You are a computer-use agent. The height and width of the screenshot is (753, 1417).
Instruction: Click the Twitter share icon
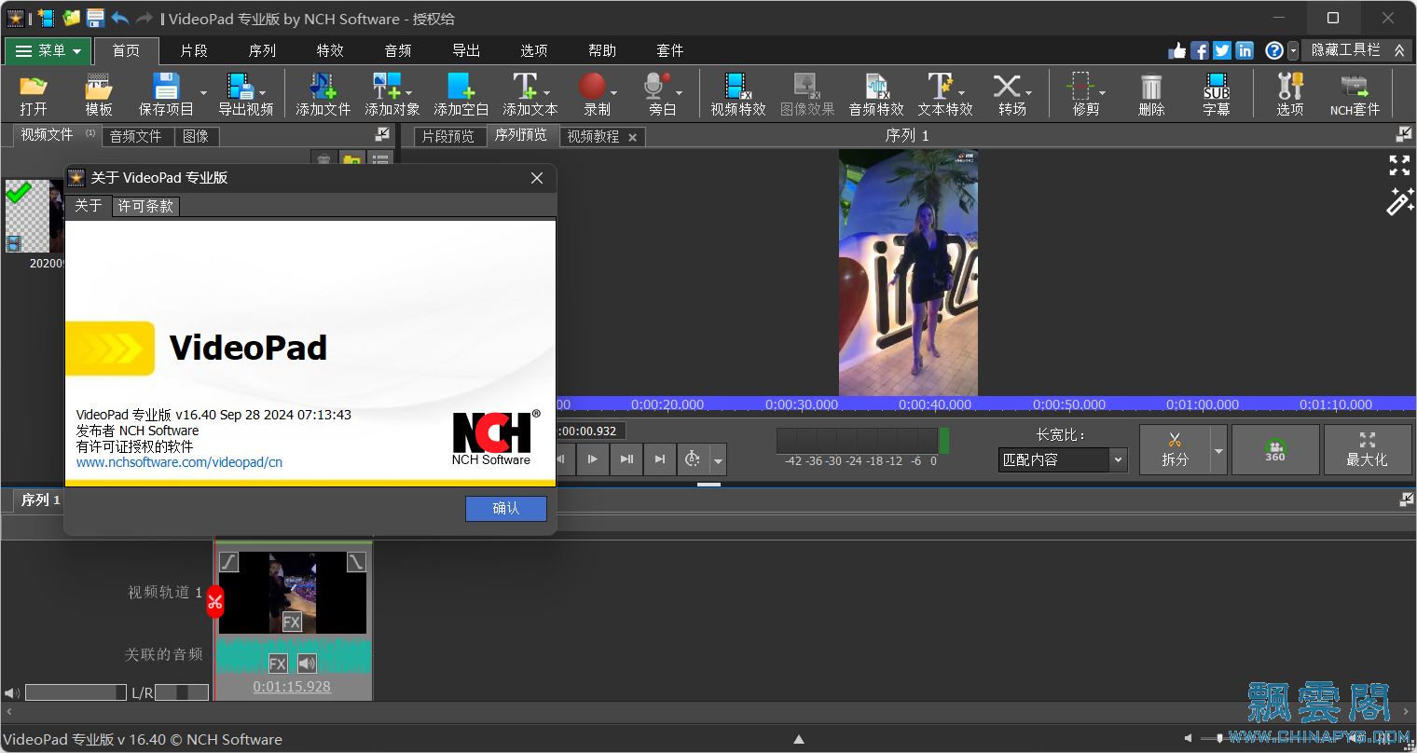pyautogui.click(x=1222, y=50)
